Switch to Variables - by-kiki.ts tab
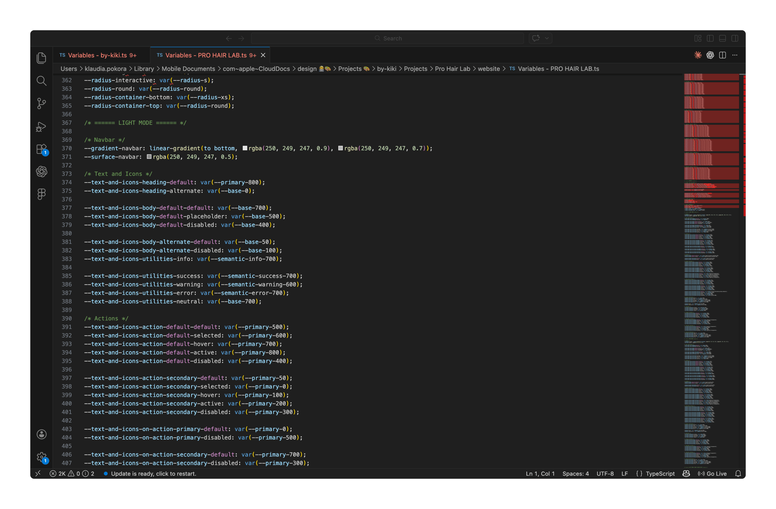 coord(97,55)
